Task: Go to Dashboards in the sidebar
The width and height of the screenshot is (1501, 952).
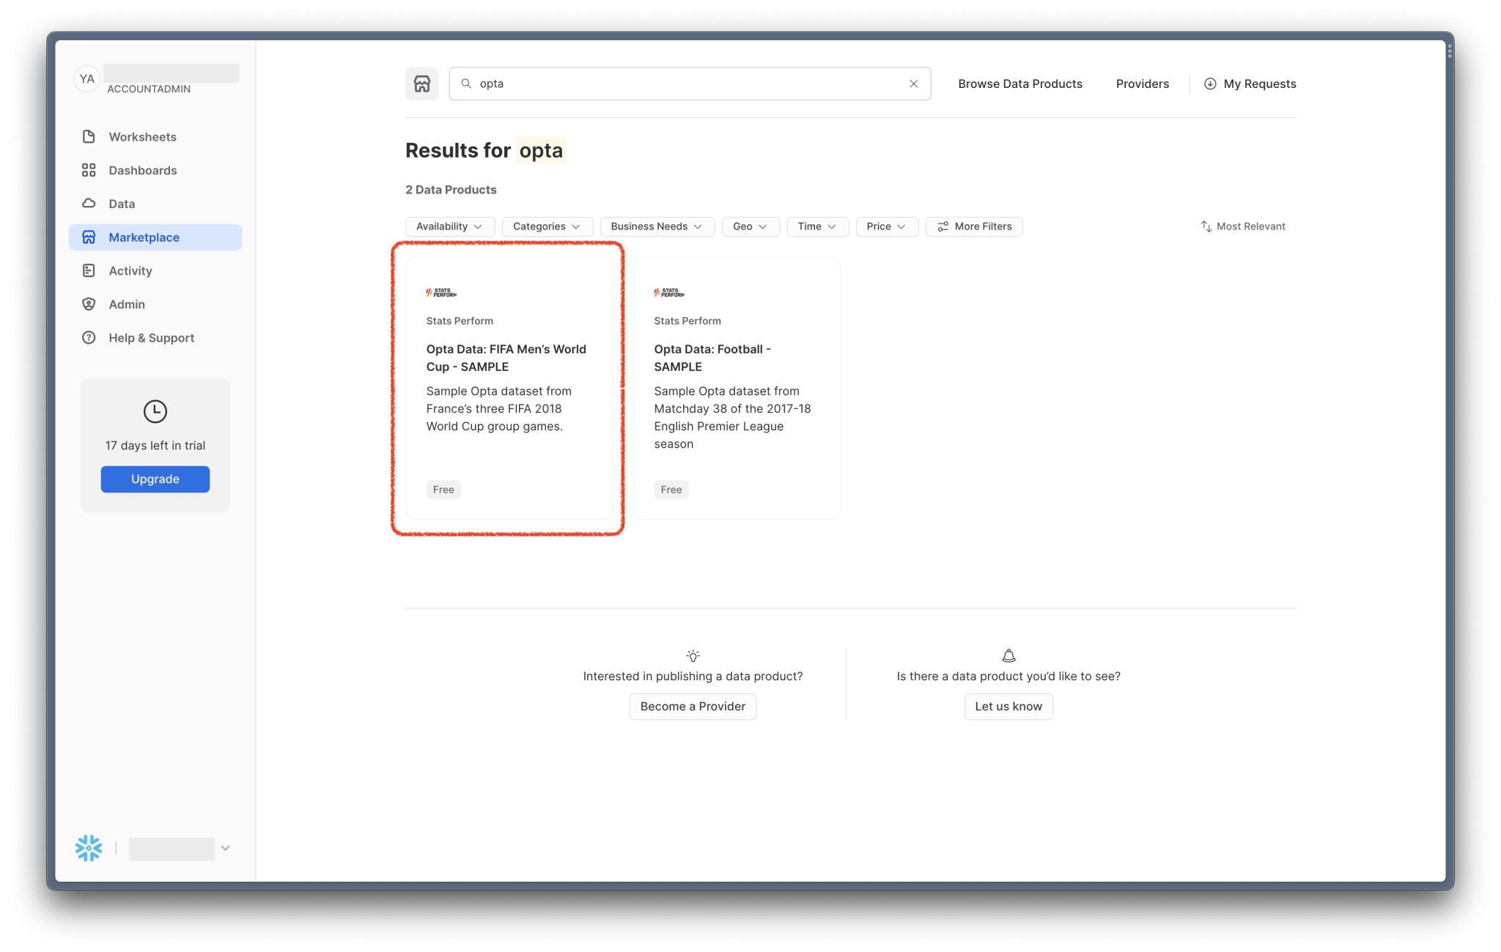Action: coord(142,170)
